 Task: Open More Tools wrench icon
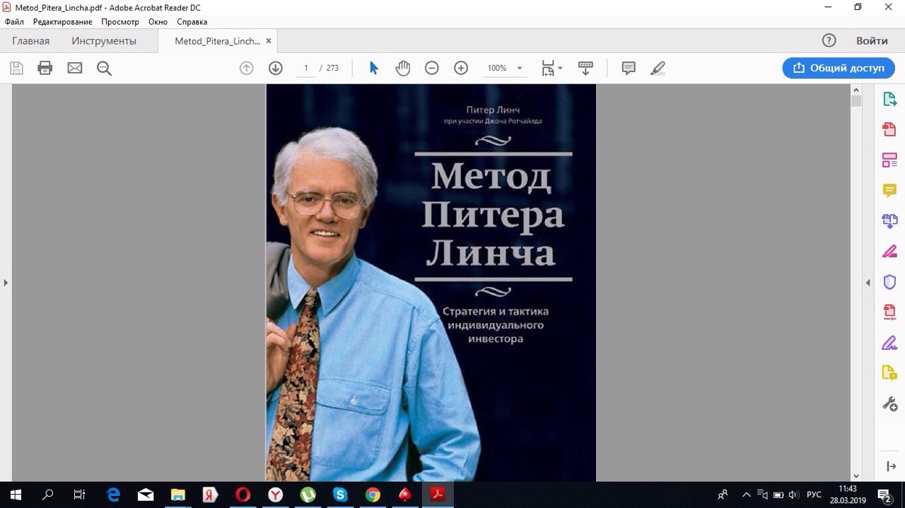889,404
